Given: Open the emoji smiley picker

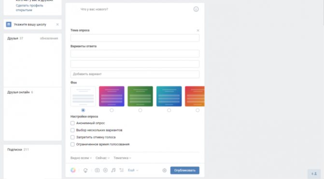Looking at the screenshot, I should 196,9.
